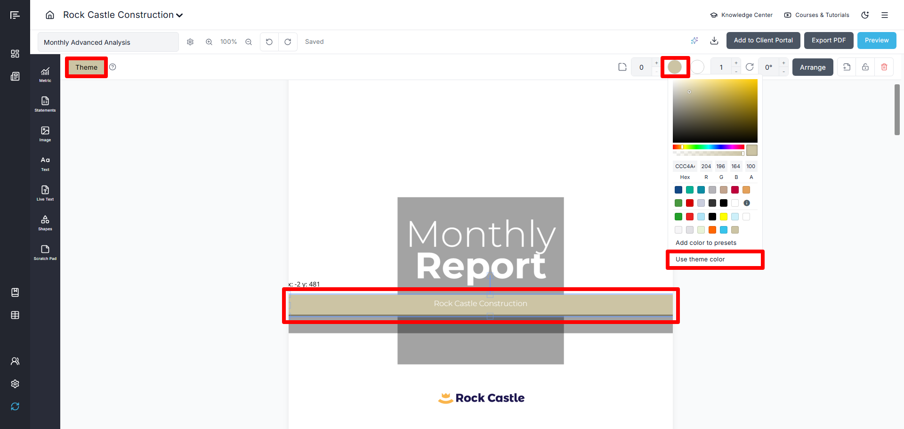Open the Shapes panel

(45, 223)
